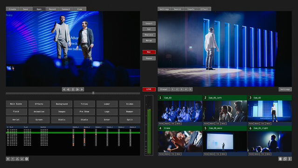Toggle Channel_1 on the last row 011
The height and width of the screenshot is (168, 298).
(73, 145)
